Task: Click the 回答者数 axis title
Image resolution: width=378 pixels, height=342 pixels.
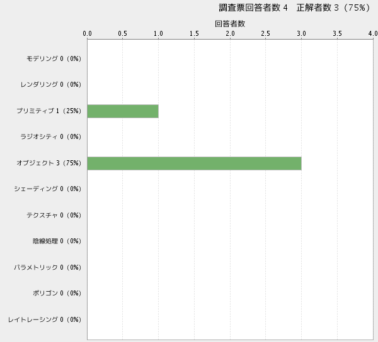Action: 230,23
